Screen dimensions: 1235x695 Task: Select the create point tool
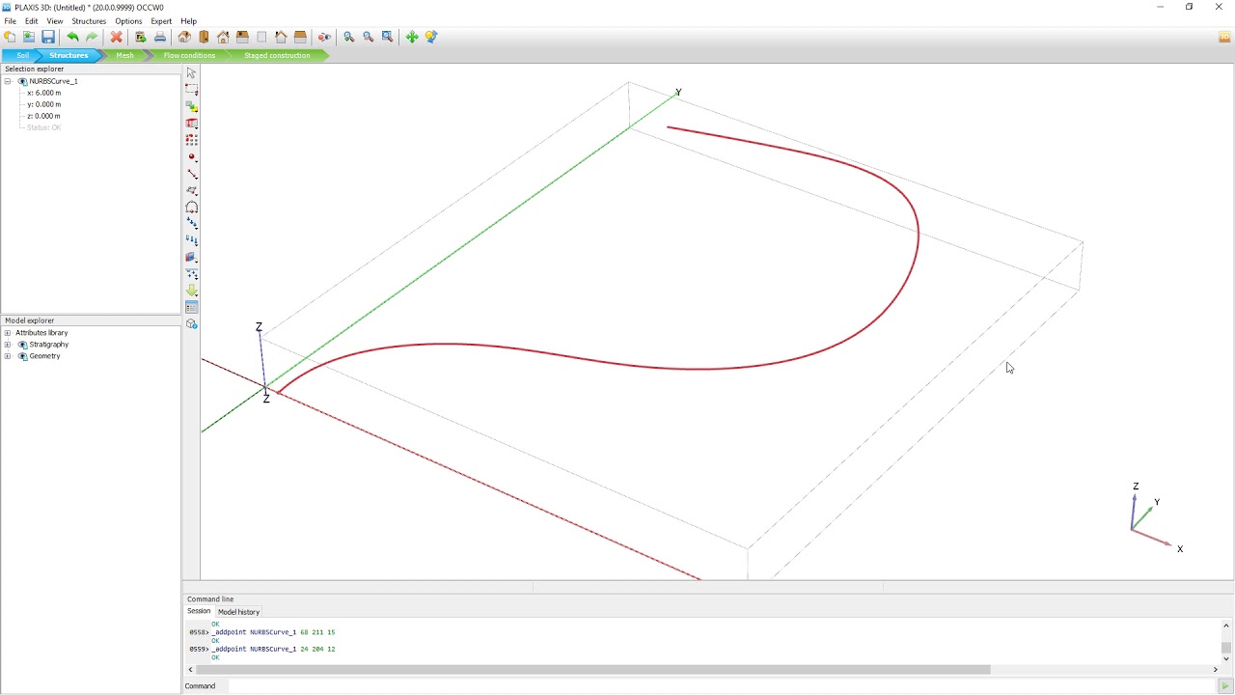tap(191, 157)
